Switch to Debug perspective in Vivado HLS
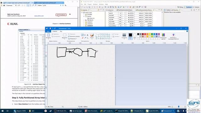Image resolution: width=201 pixels, height=113 pixels. (180, 7)
